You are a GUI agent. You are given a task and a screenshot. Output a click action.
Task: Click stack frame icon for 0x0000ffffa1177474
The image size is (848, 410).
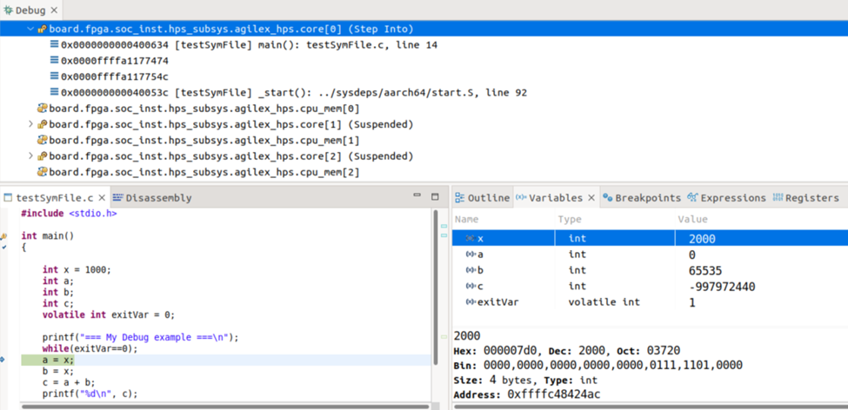click(x=54, y=61)
